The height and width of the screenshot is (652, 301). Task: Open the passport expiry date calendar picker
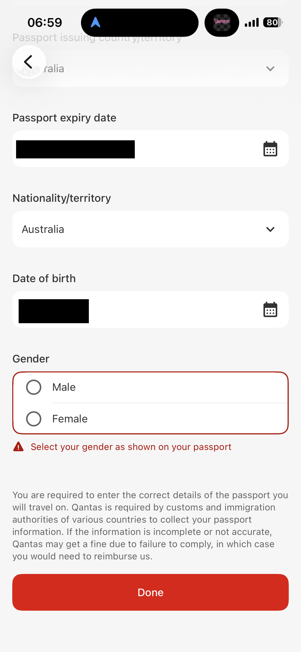pyautogui.click(x=270, y=149)
